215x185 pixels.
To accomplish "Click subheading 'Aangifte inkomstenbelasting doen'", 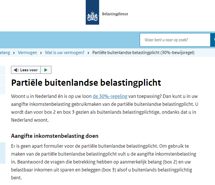I will (x=55, y=136).
